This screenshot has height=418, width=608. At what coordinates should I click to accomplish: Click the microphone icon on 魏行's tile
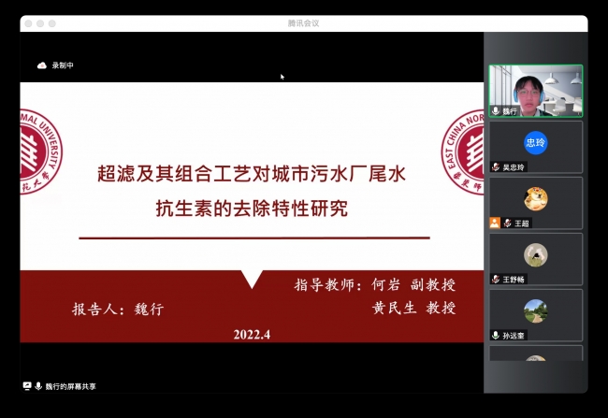(x=496, y=111)
